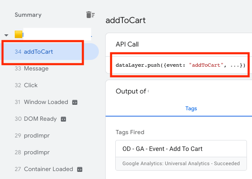Click the clear events trash icon

pos(90,15)
